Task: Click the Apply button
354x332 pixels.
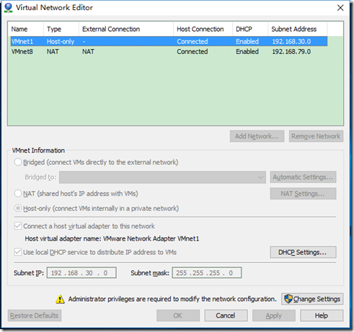Action: tap(274, 315)
